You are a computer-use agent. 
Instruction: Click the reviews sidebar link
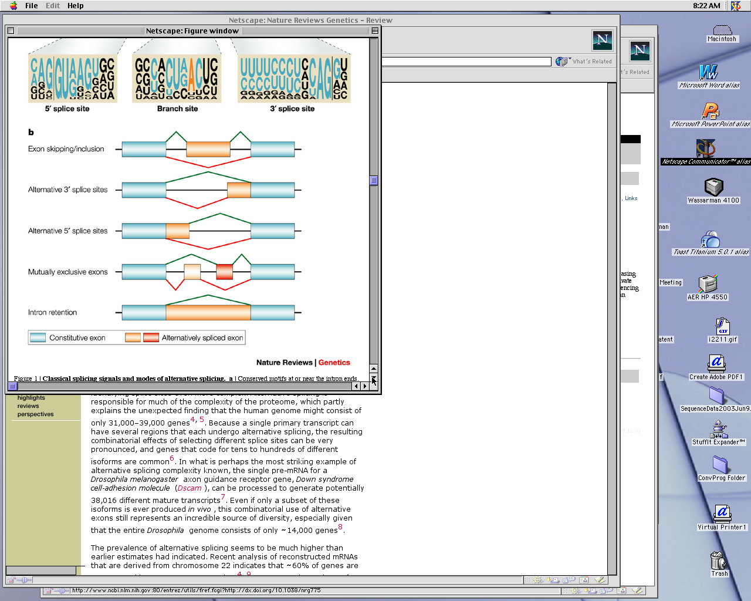click(28, 406)
